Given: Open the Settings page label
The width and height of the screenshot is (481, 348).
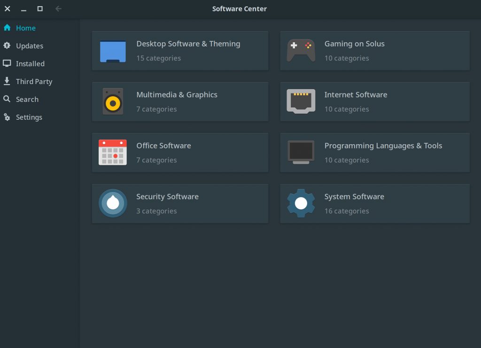Looking at the screenshot, I should [x=29, y=117].
